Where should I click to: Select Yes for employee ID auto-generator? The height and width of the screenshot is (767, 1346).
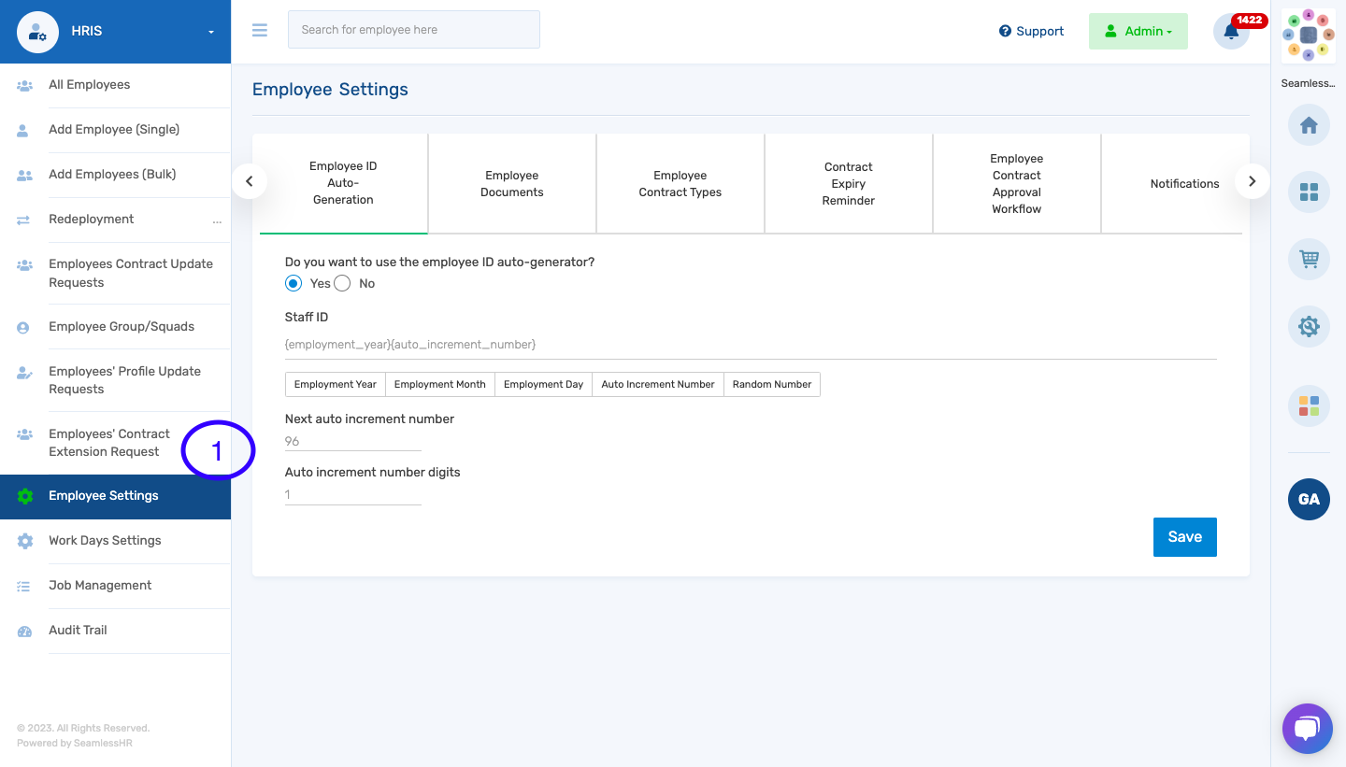coord(294,282)
